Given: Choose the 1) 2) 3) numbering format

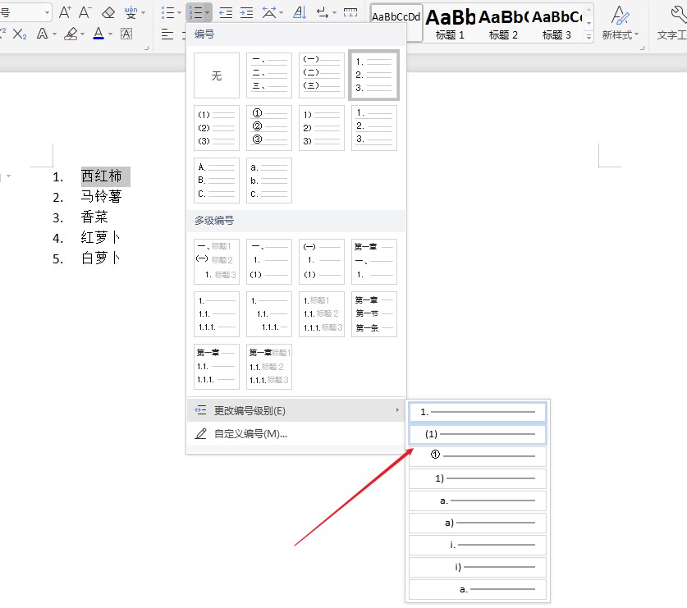Looking at the screenshot, I should 322,128.
